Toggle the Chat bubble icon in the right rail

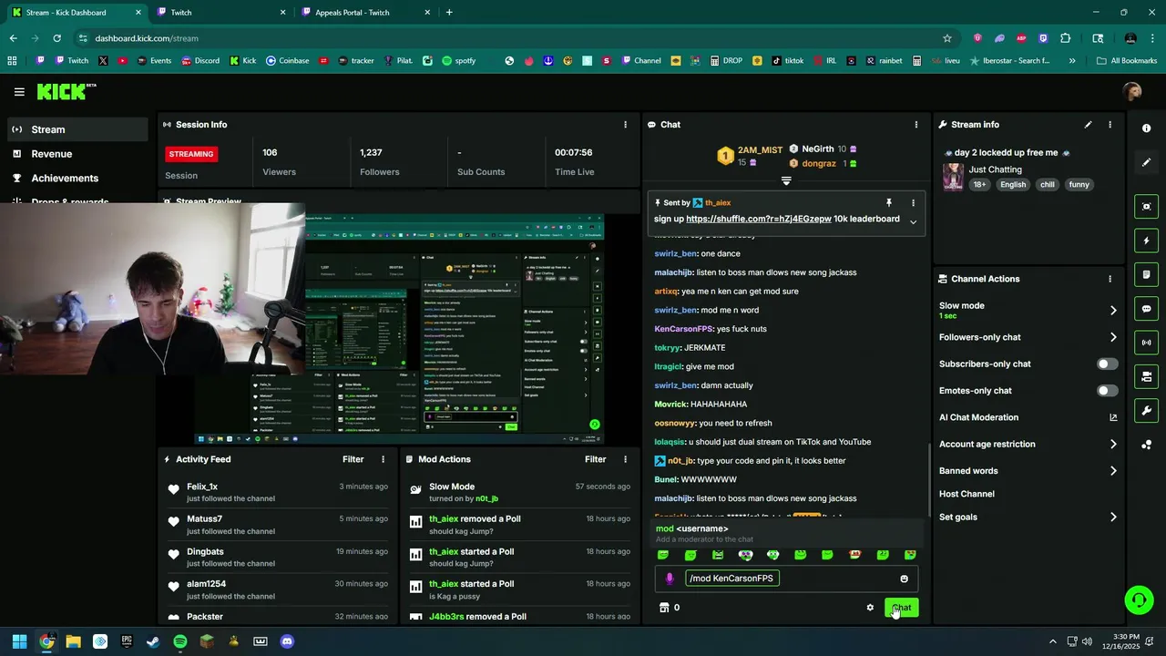[x=1146, y=309]
